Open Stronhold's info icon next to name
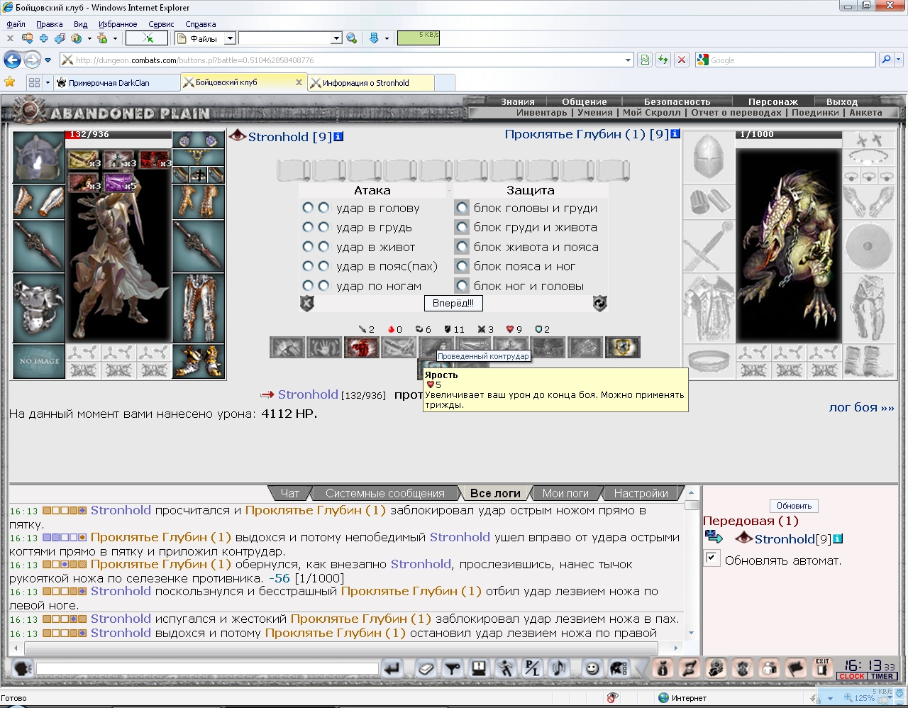The image size is (908, 708). [x=338, y=136]
